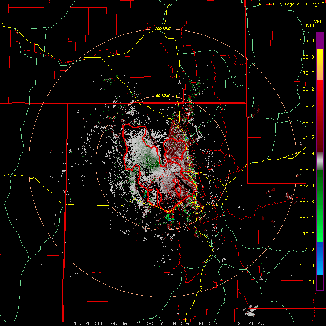The height and width of the screenshot is (326, 326).
Task: Select the -94.2 legend value
Action: pyautogui.click(x=307, y=250)
